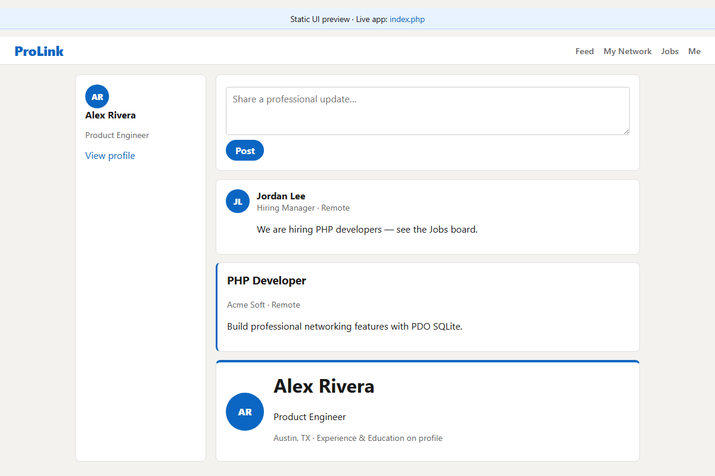715x476 pixels.
Task: Click the JL avatar on Jordan's post
Action: pyautogui.click(x=238, y=201)
